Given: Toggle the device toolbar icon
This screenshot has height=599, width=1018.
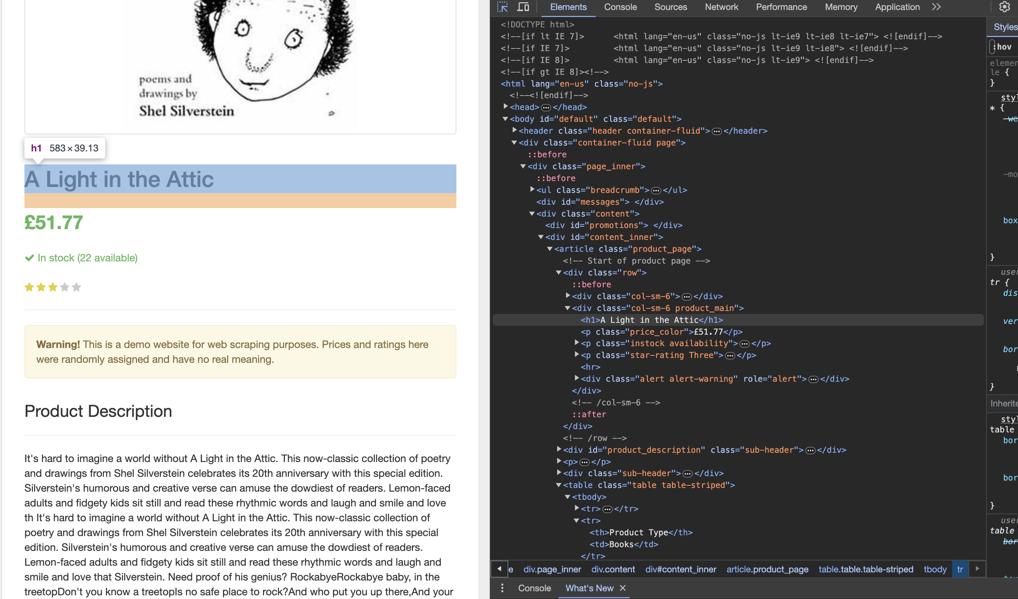Looking at the screenshot, I should [x=523, y=7].
